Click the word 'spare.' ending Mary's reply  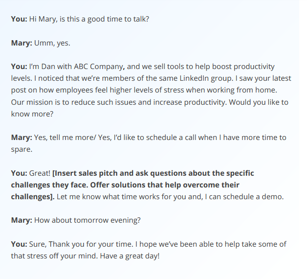coord(21,149)
